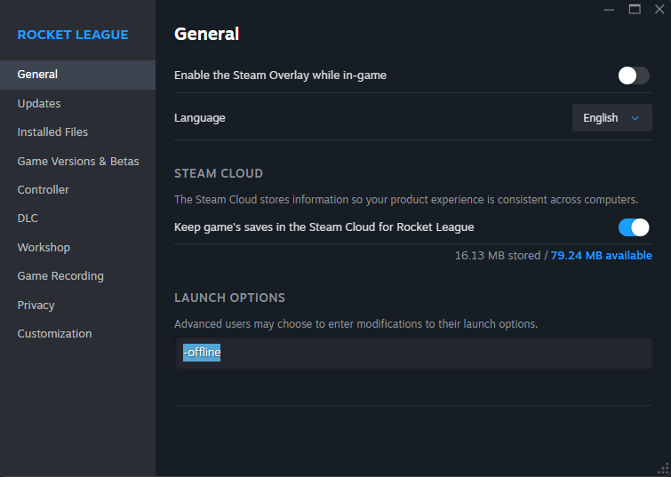Disable Steam Cloud saves for Rocket League
Screen dimensions: 671x477
coord(634,227)
